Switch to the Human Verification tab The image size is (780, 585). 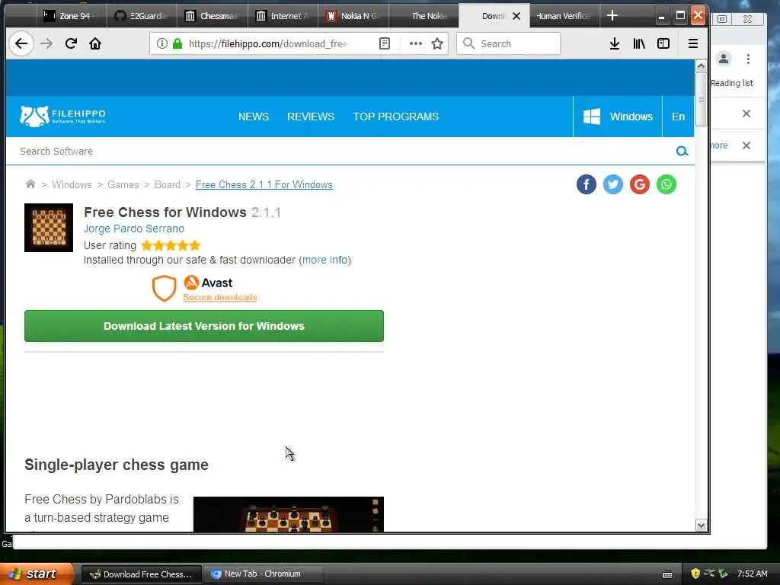564,16
